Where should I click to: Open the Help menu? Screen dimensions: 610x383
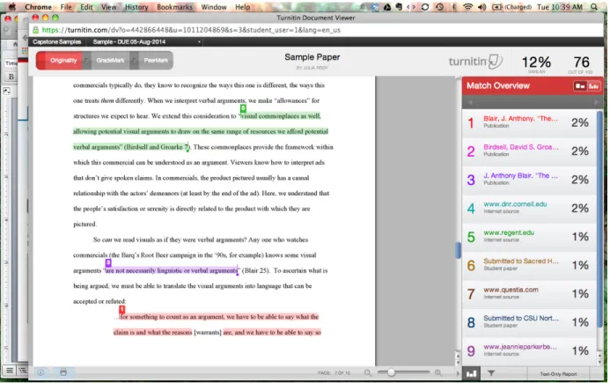pos(242,7)
